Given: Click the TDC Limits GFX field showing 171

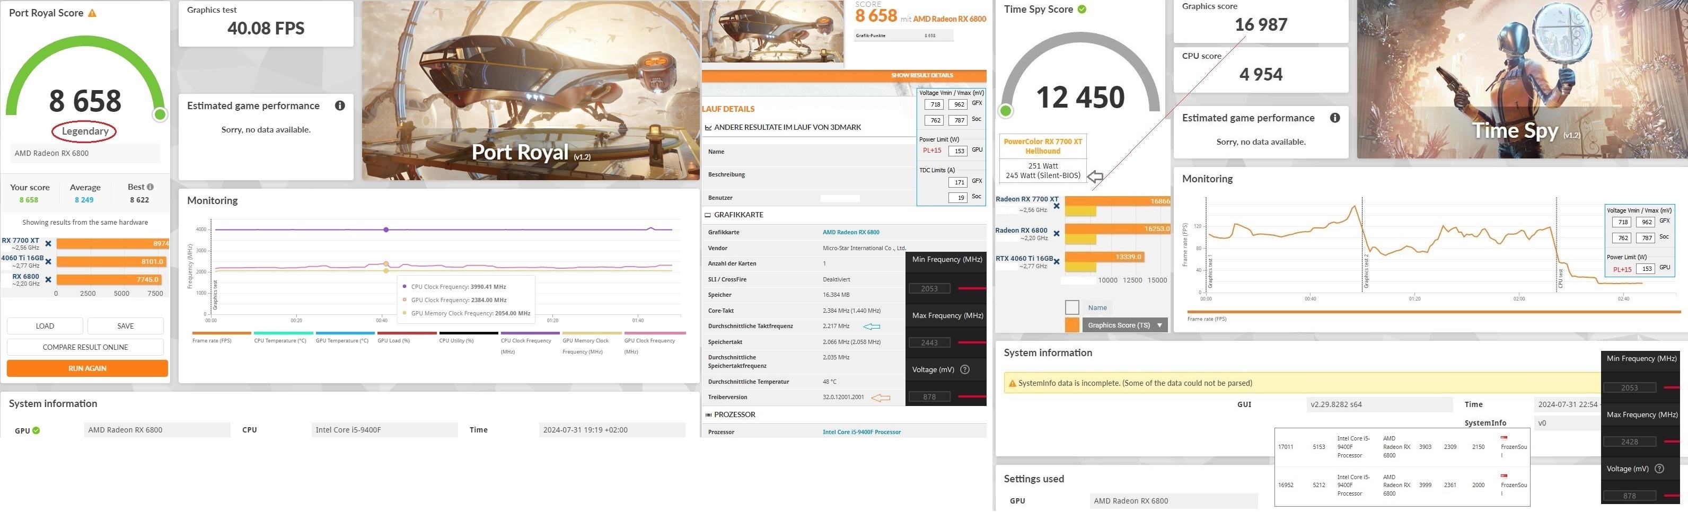Looking at the screenshot, I should pyautogui.click(x=957, y=182).
